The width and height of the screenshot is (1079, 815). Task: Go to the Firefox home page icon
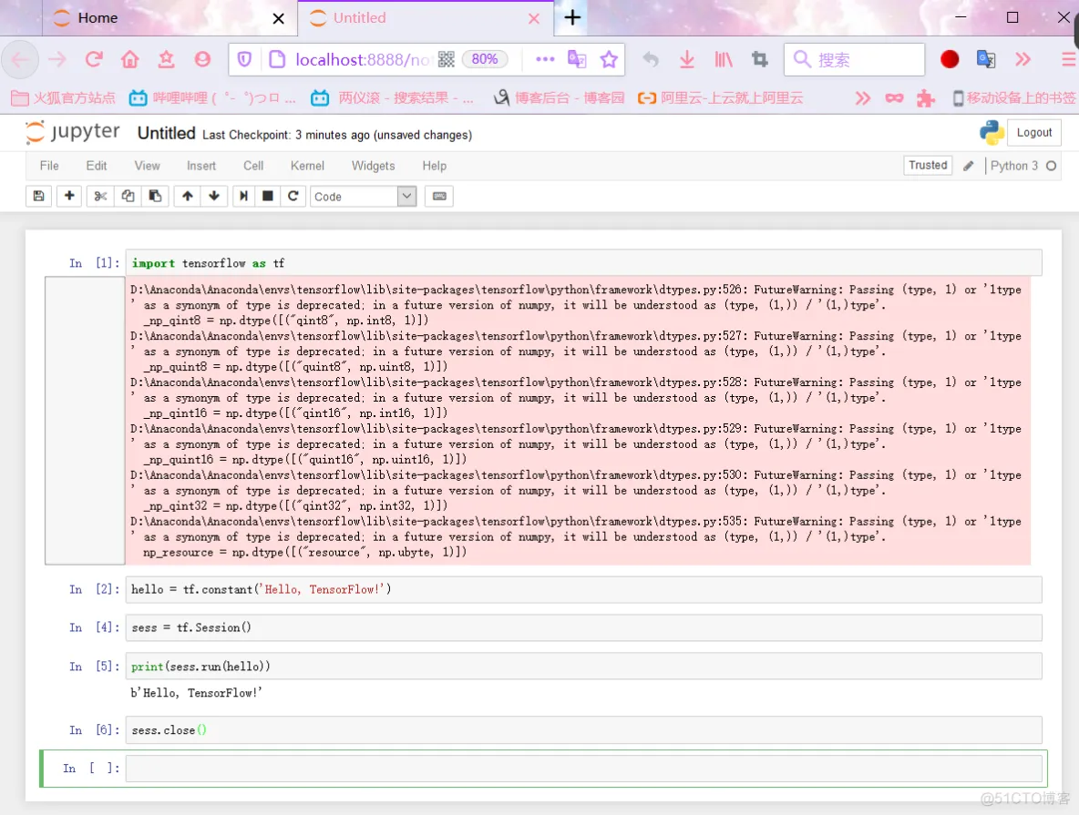pyautogui.click(x=130, y=60)
